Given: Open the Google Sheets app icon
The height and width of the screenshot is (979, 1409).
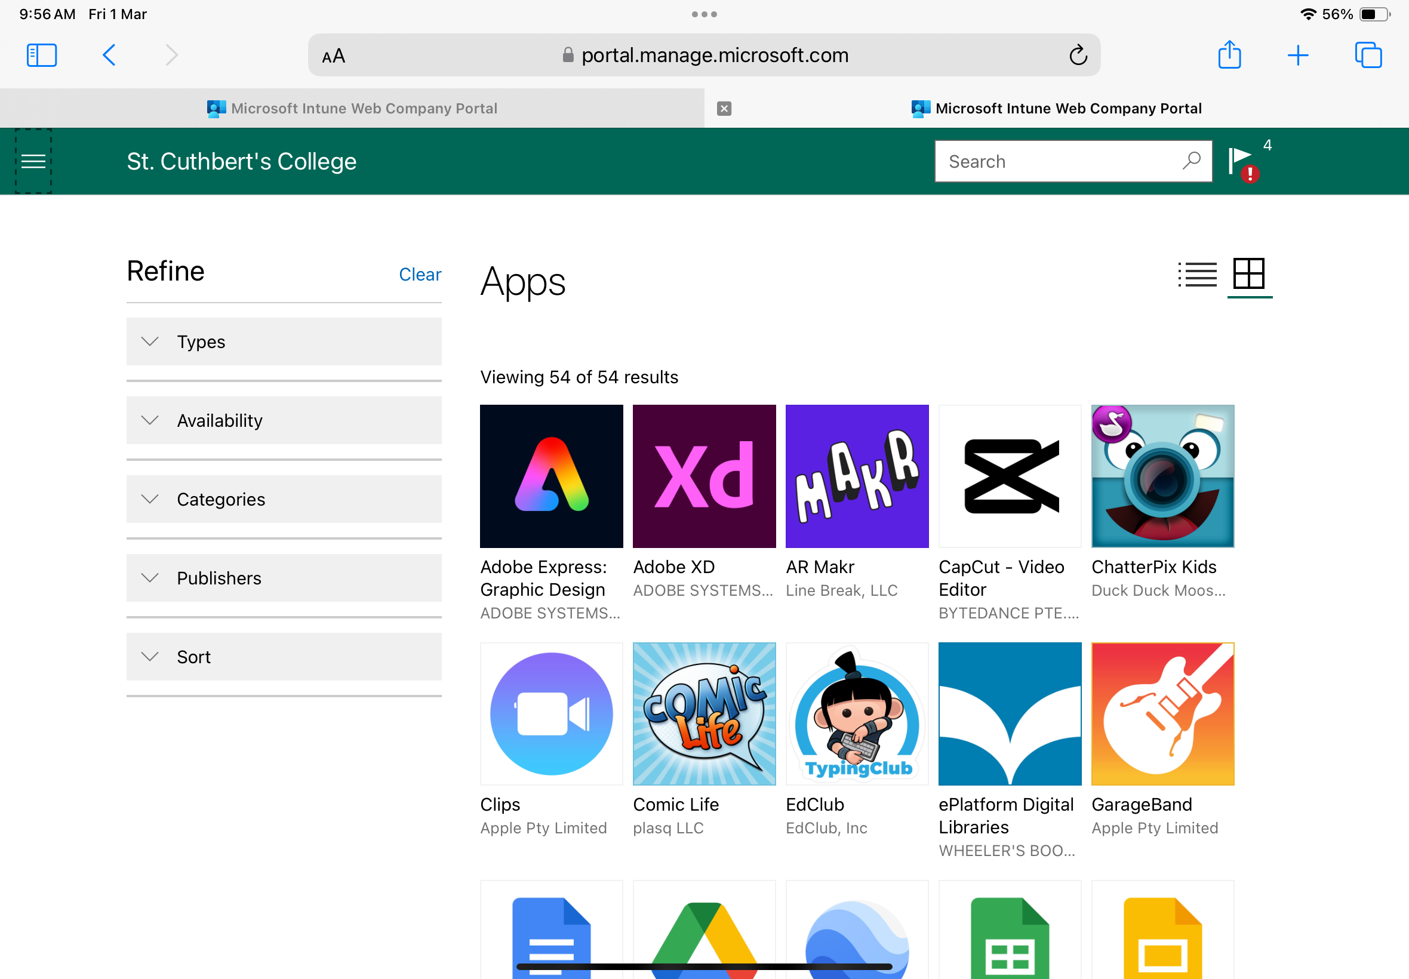Looking at the screenshot, I should [x=1010, y=930].
